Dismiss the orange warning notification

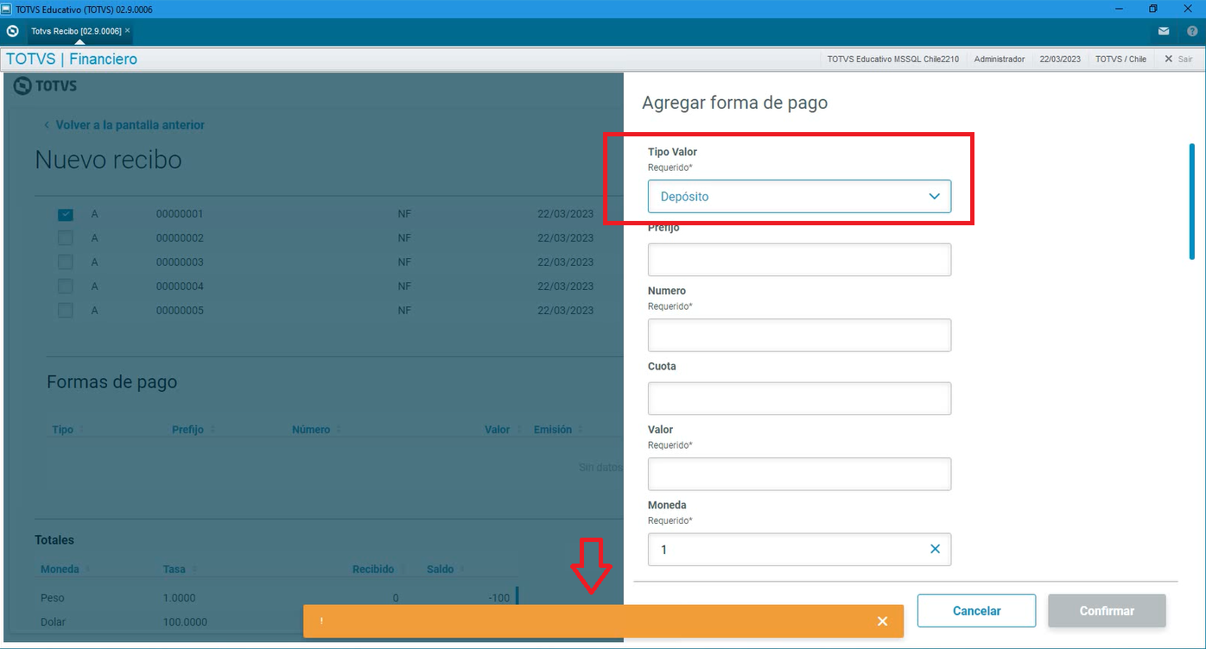(x=882, y=621)
